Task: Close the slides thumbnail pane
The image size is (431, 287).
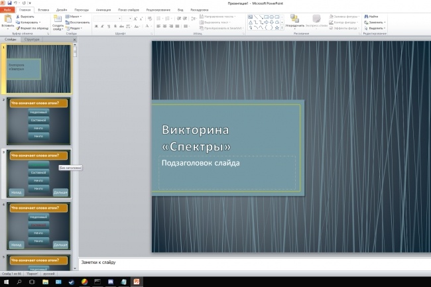Action: click(74, 40)
